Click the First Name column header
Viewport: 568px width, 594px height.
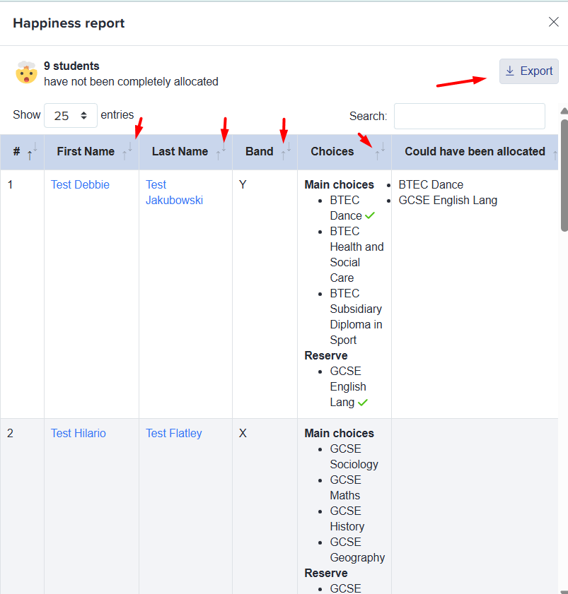[86, 151]
